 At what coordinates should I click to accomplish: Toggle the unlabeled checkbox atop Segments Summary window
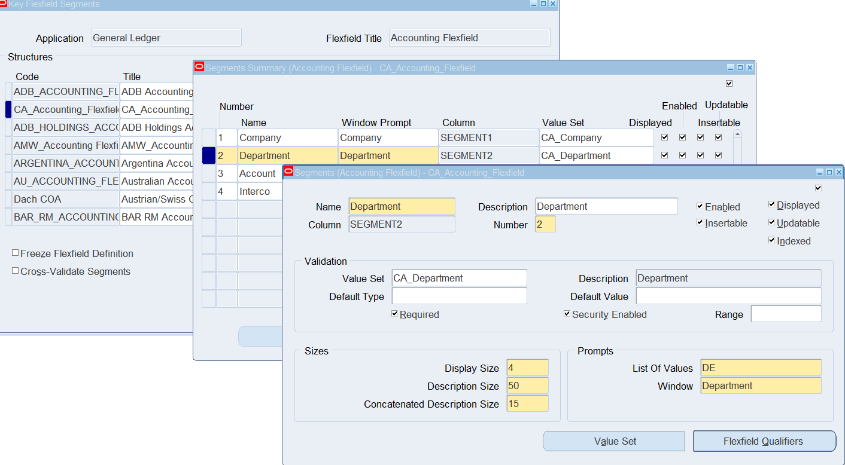click(x=729, y=83)
